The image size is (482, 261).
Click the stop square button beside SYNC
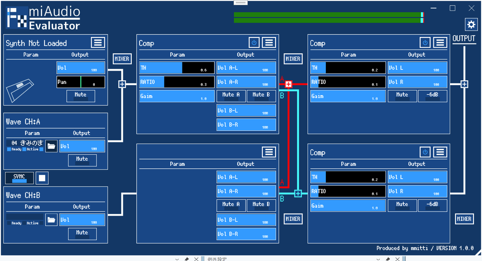[42, 177]
